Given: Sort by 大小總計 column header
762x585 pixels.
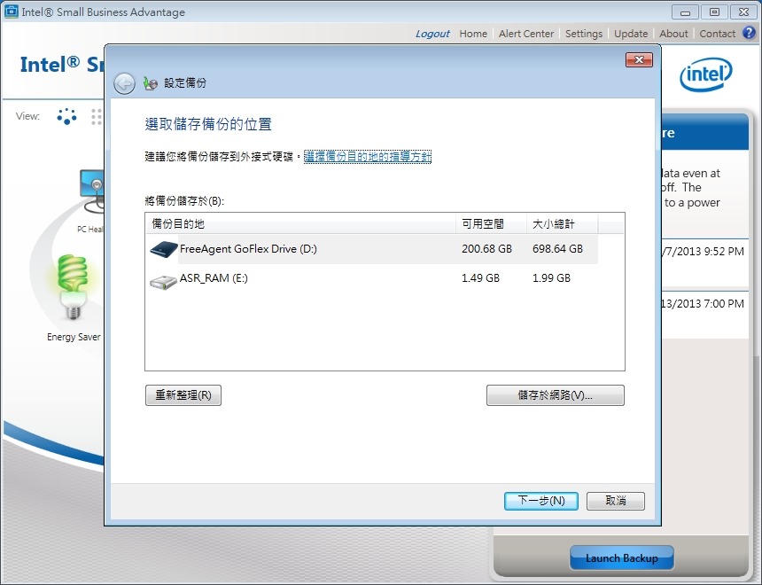Looking at the screenshot, I should 563,224.
